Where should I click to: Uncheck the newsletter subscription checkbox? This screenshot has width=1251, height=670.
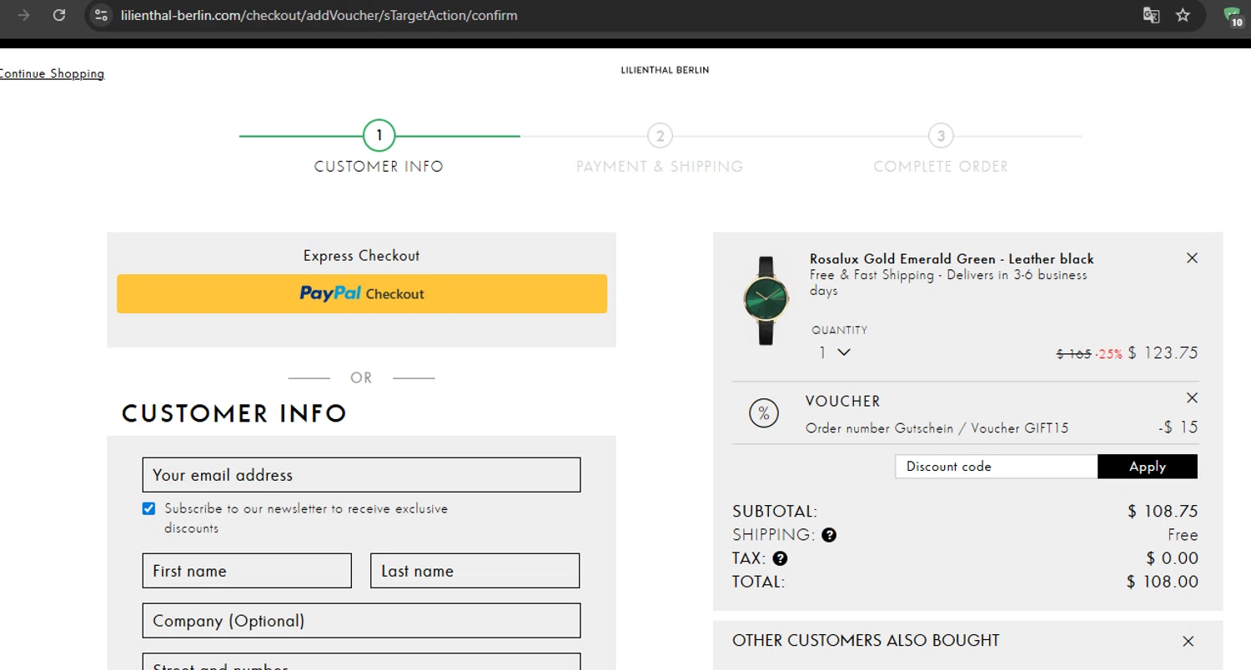[x=148, y=508]
